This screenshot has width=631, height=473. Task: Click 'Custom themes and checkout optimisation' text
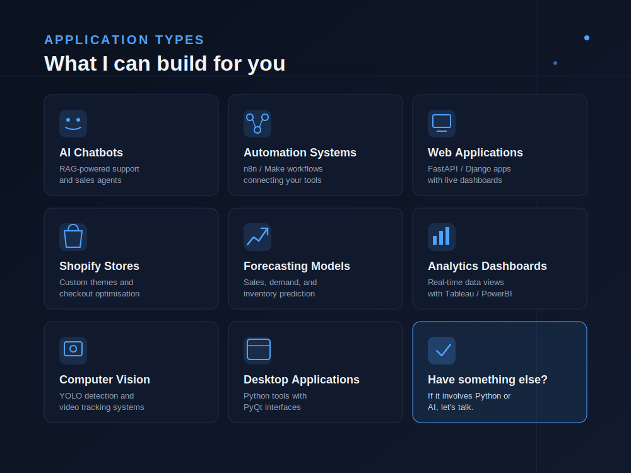tap(100, 288)
